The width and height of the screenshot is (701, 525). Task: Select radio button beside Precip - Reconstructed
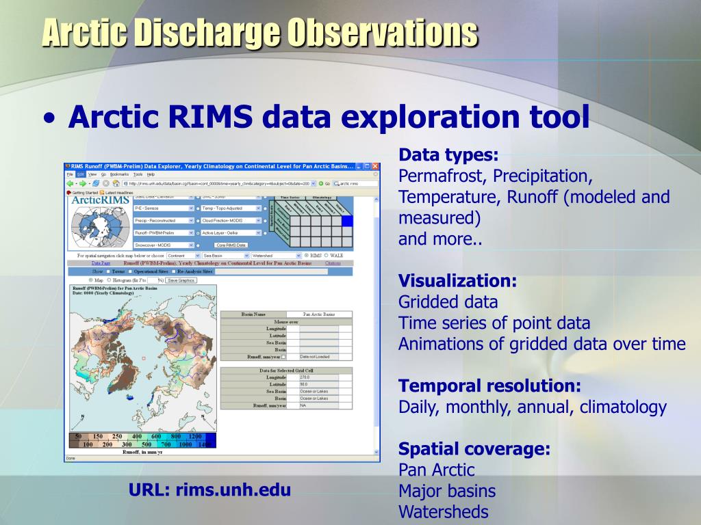tap(198, 221)
